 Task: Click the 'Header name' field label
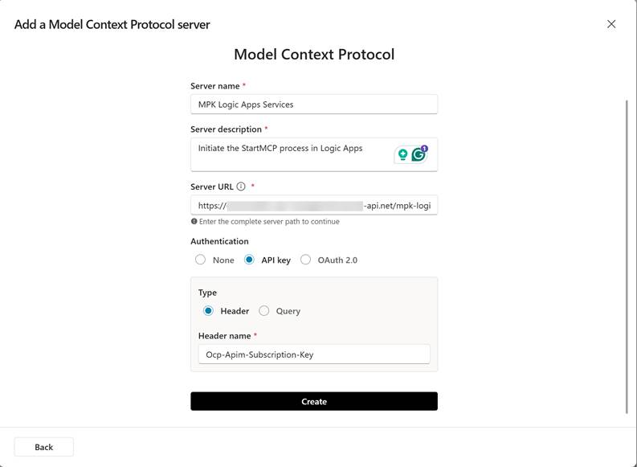[x=225, y=336]
